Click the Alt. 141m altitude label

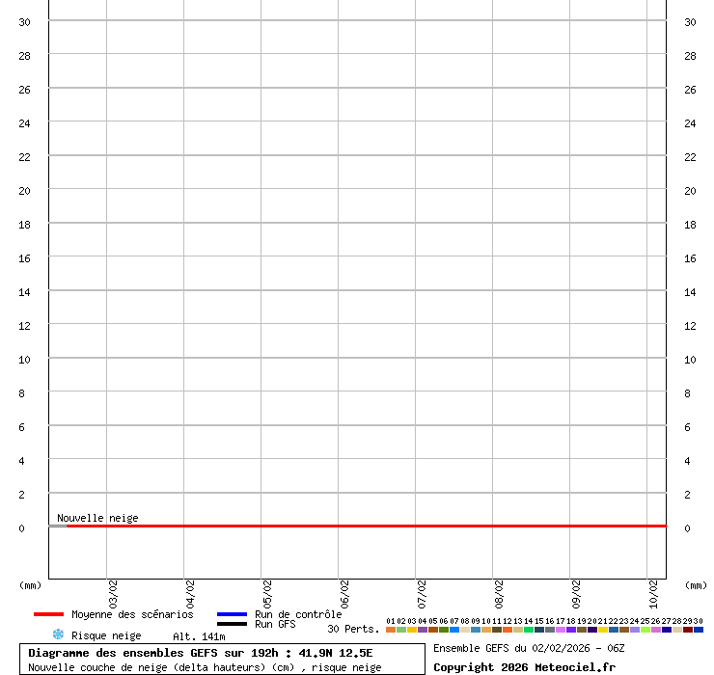199,636
